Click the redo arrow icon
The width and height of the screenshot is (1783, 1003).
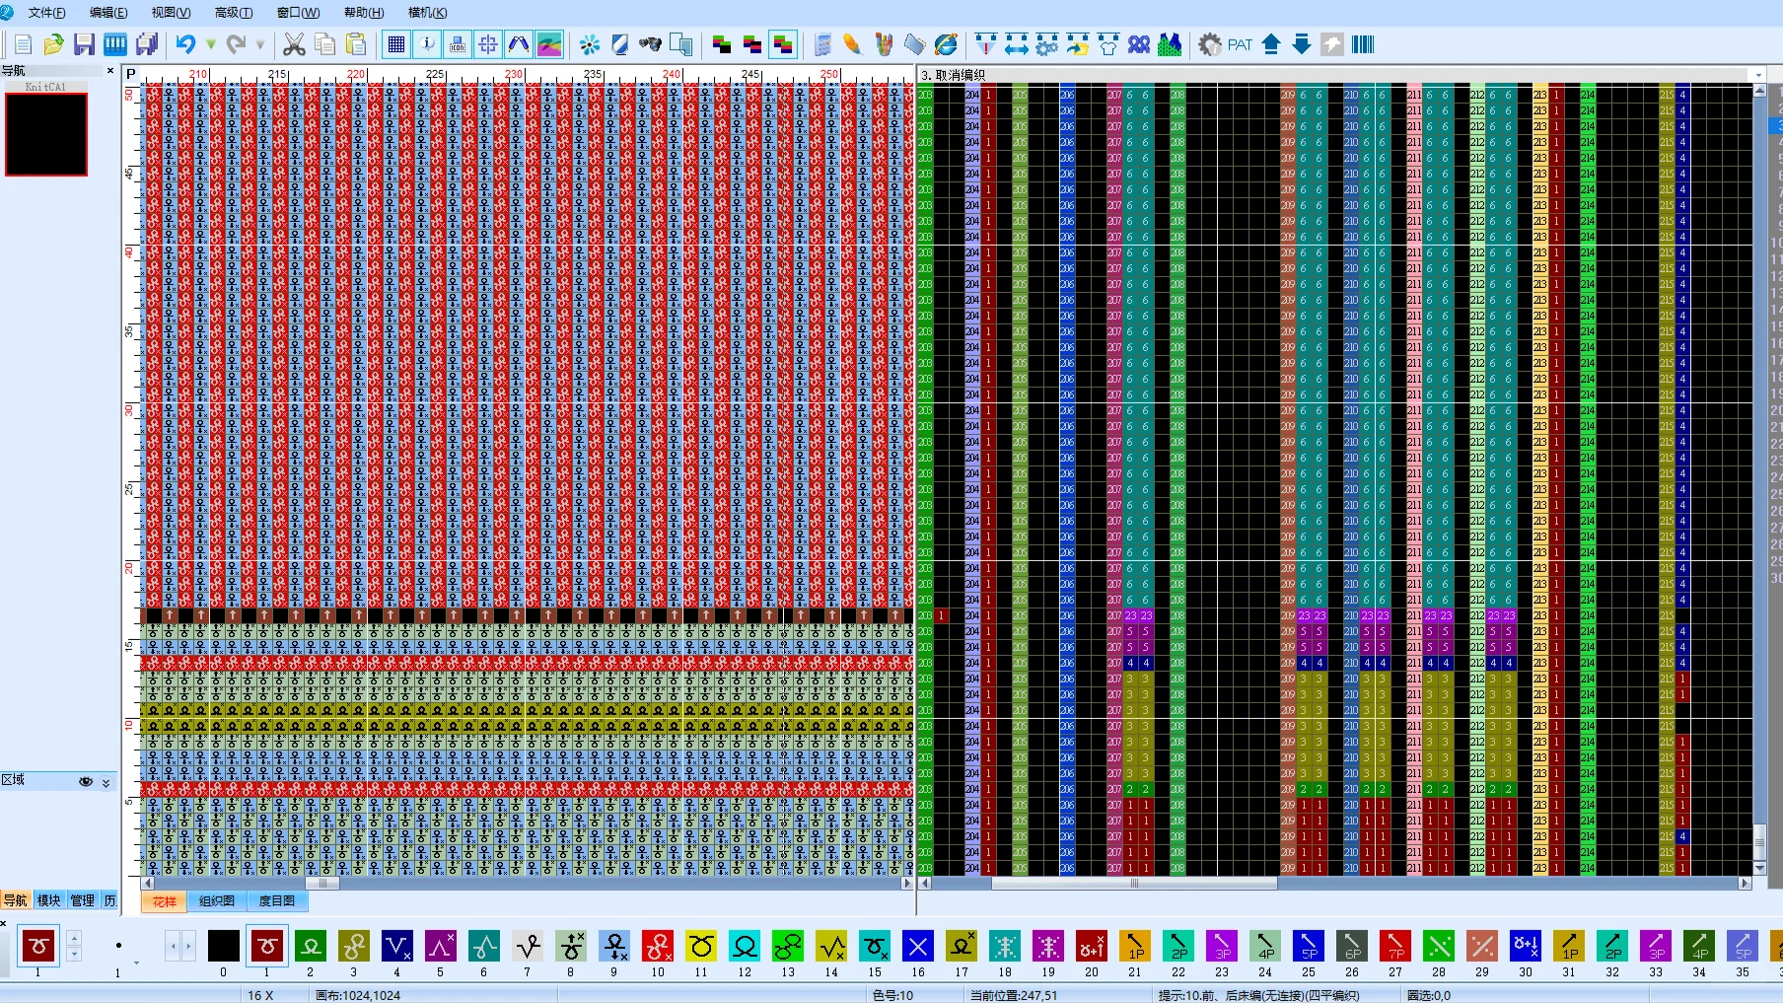[x=236, y=44]
